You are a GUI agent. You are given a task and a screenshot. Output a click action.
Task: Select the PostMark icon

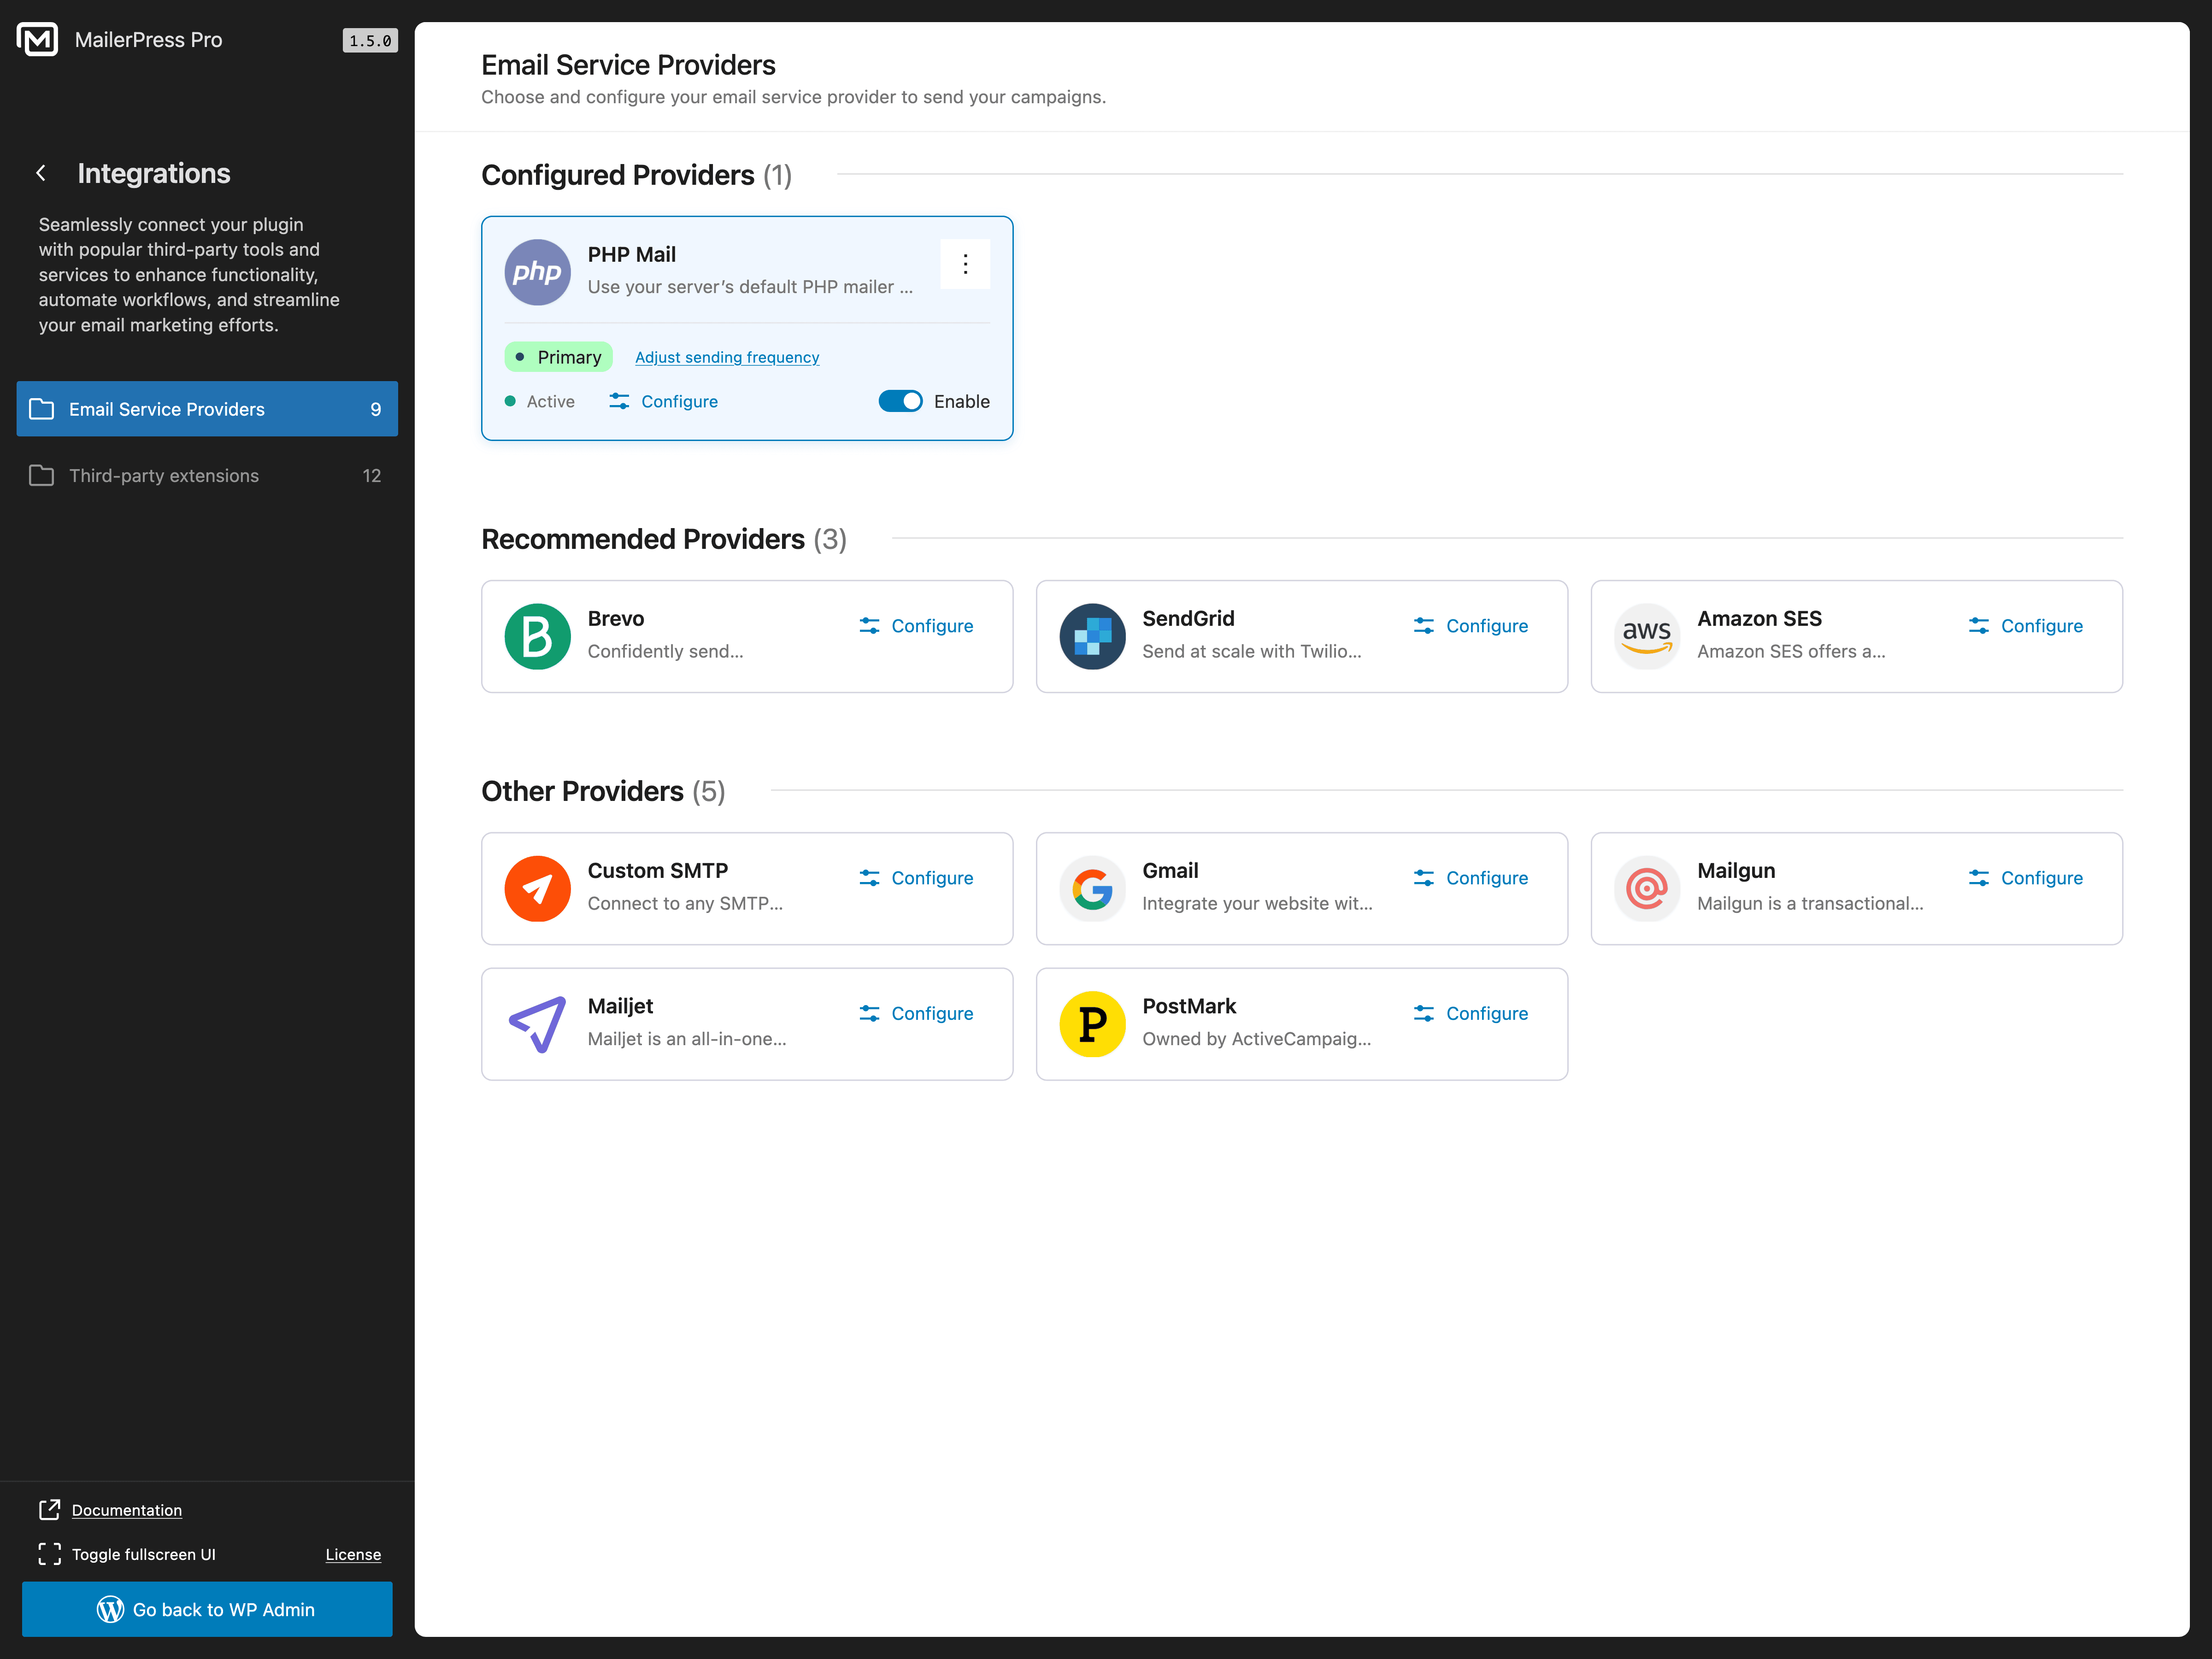tap(1092, 1024)
